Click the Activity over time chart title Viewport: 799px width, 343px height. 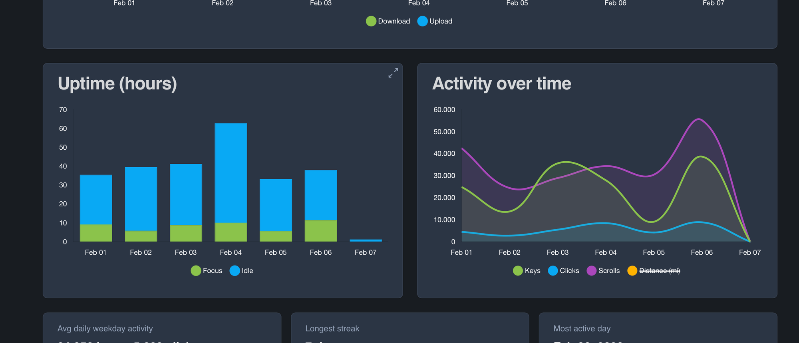point(502,84)
